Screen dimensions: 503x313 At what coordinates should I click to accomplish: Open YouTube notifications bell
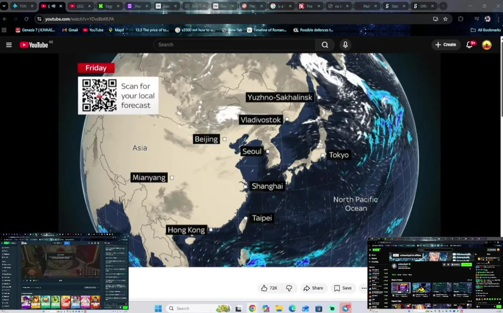pos(470,45)
